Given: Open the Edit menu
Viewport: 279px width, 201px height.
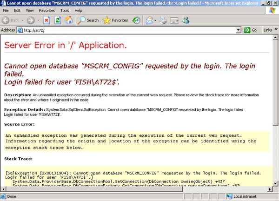Looking at the screenshot, I should click(x=17, y=11).
